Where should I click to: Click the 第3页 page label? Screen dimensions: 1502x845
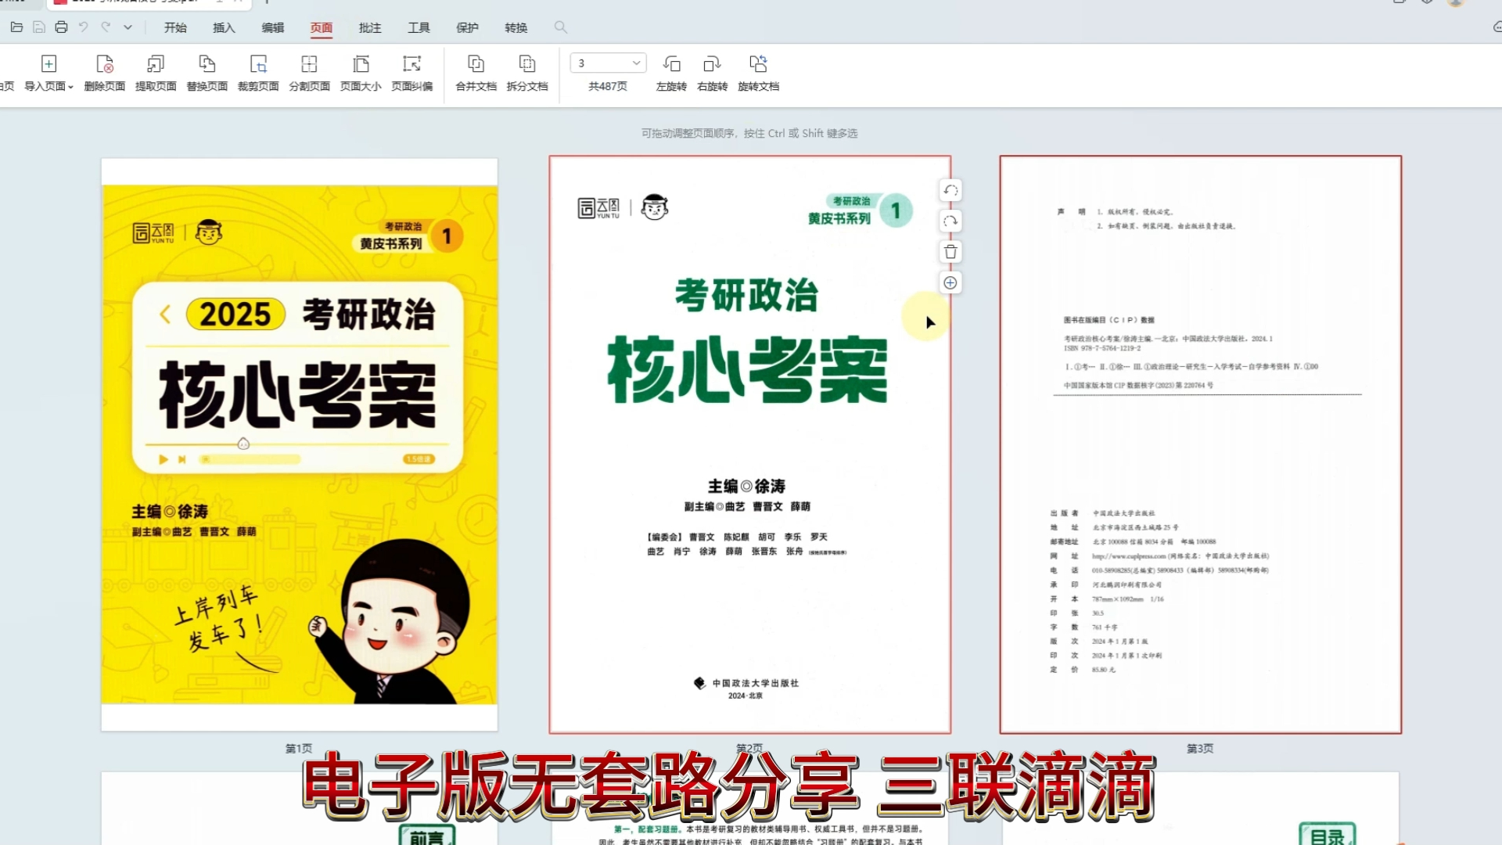1200,749
